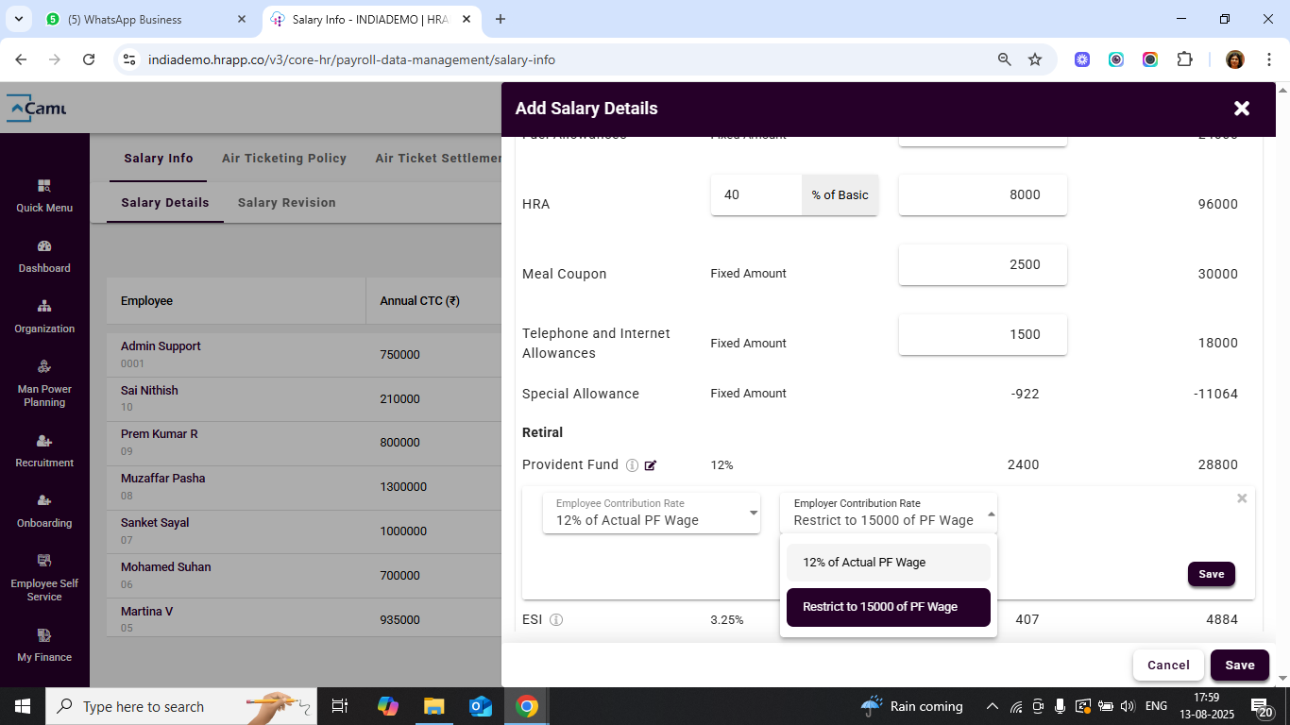Screen dimensions: 1290x725
Task: Open Onboarding in the left sidebar
Action: click(44, 511)
